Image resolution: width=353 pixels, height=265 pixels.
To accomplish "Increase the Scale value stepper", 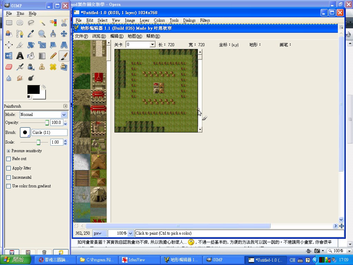I will pos(65,141).
